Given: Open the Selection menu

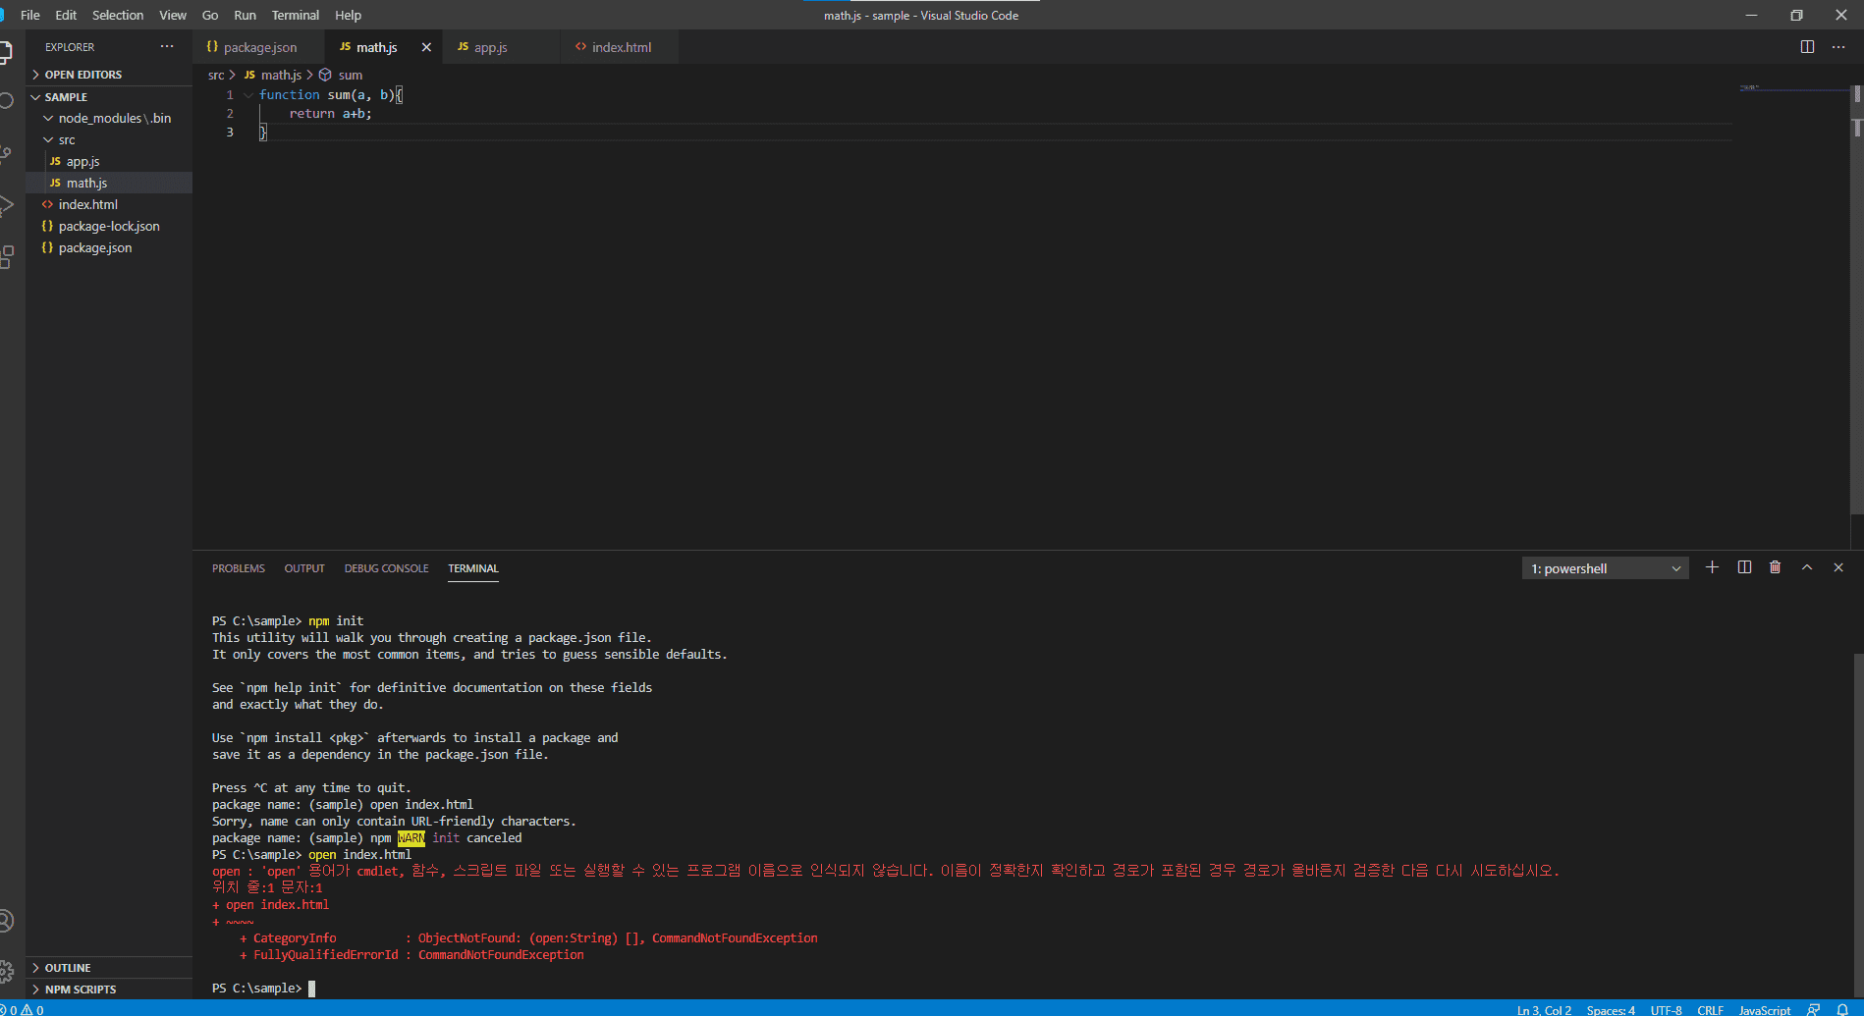Looking at the screenshot, I should click(x=118, y=15).
